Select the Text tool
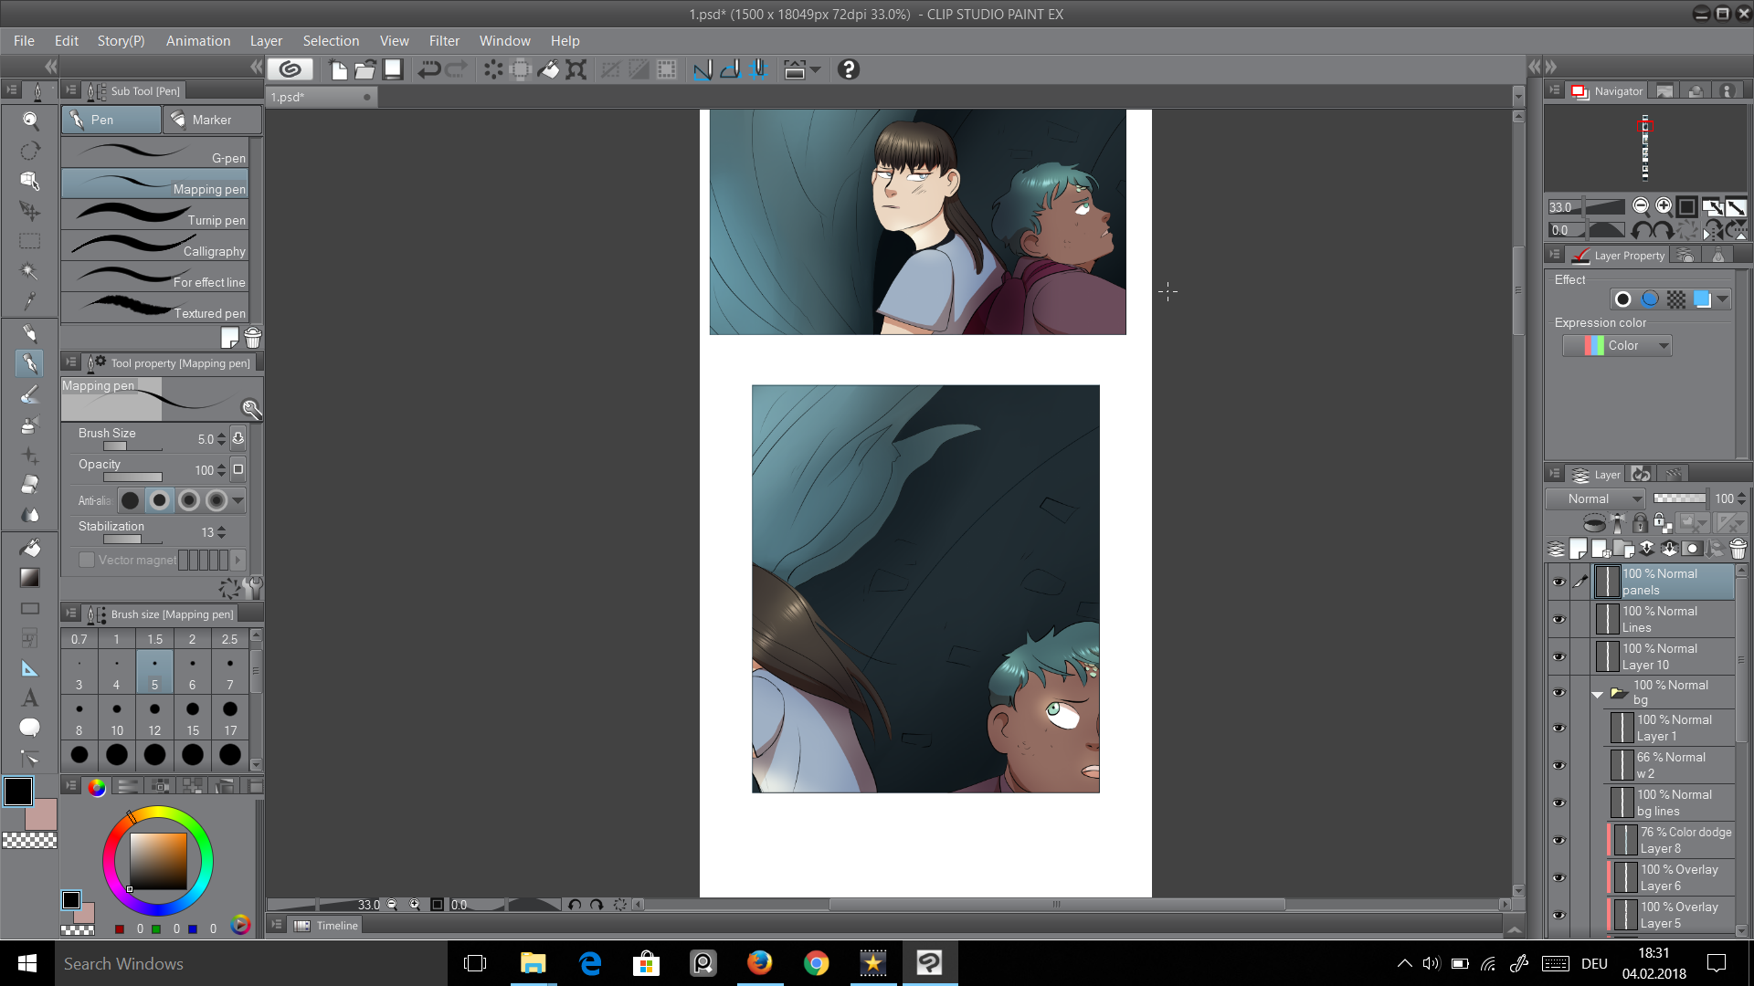The height and width of the screenshot is (986, 1754). click(x=29, y=698)
